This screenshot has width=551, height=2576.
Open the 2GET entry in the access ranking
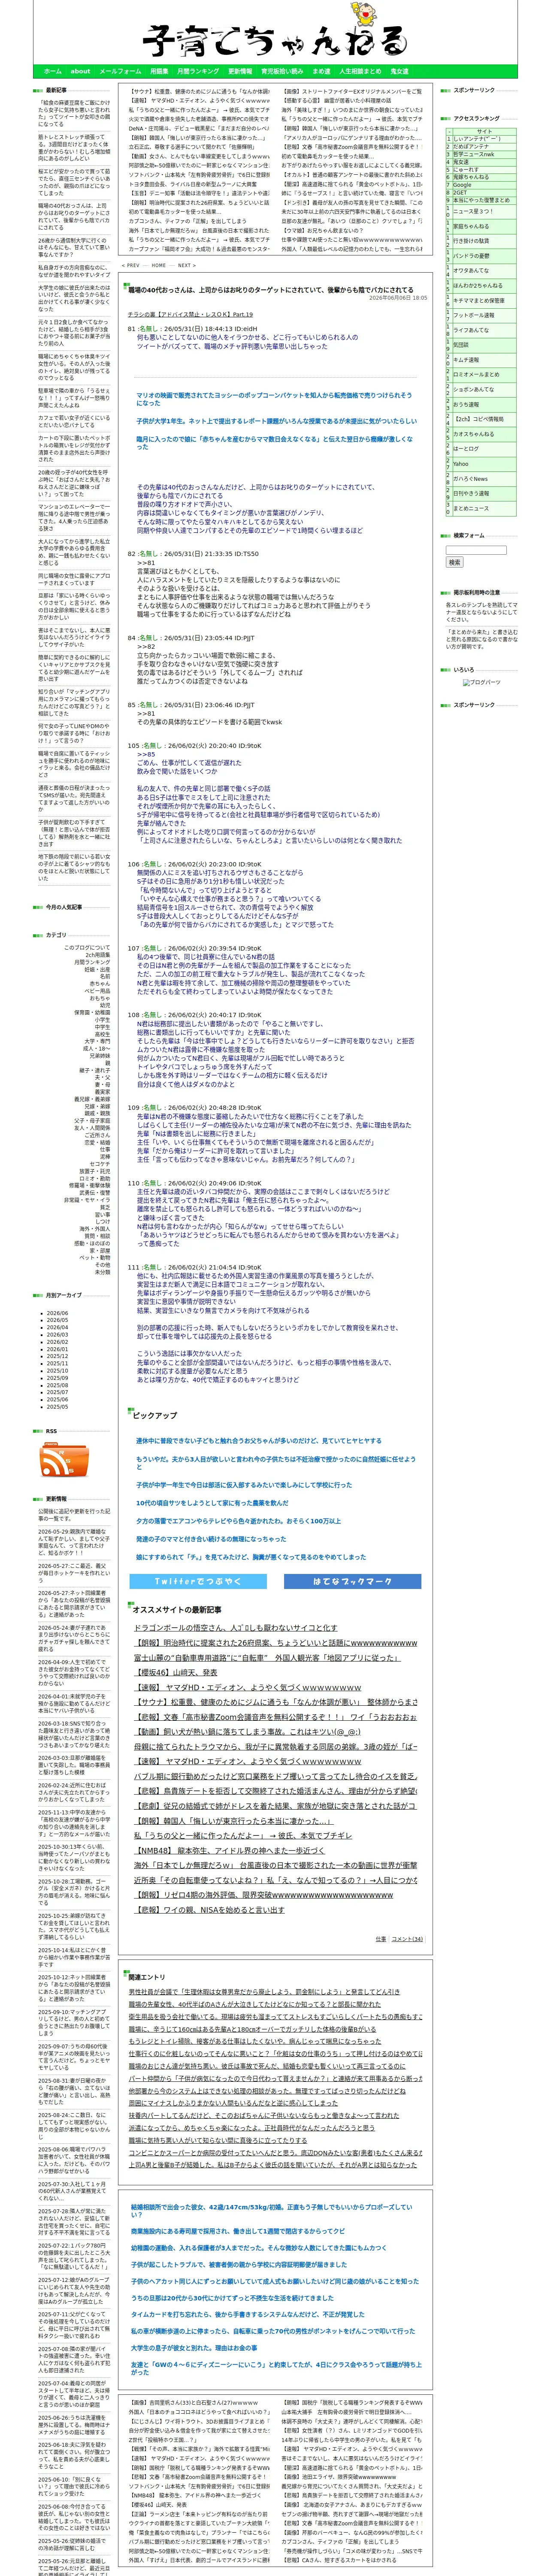459,193
